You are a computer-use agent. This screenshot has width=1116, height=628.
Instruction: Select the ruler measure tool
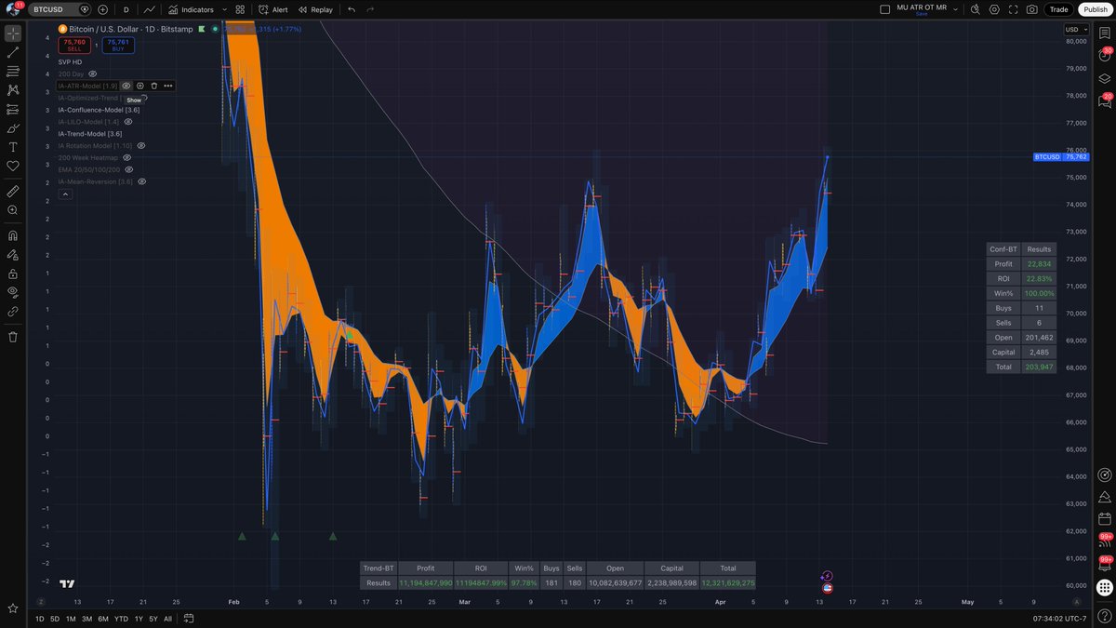(x=13, y=191)
